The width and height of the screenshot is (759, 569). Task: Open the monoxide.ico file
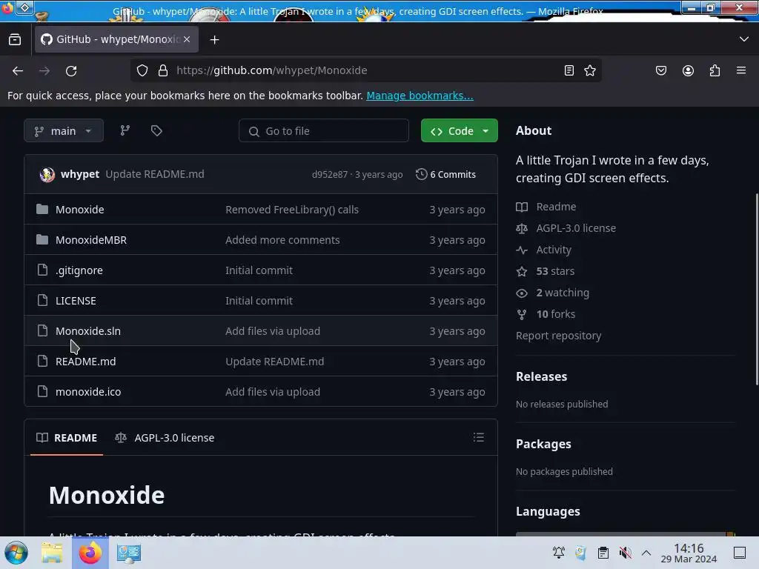click(88, 392)
